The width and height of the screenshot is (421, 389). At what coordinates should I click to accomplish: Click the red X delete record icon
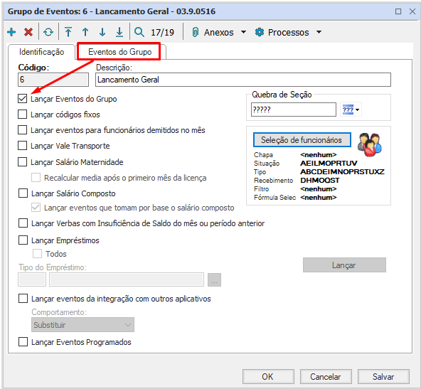point(28,32)
